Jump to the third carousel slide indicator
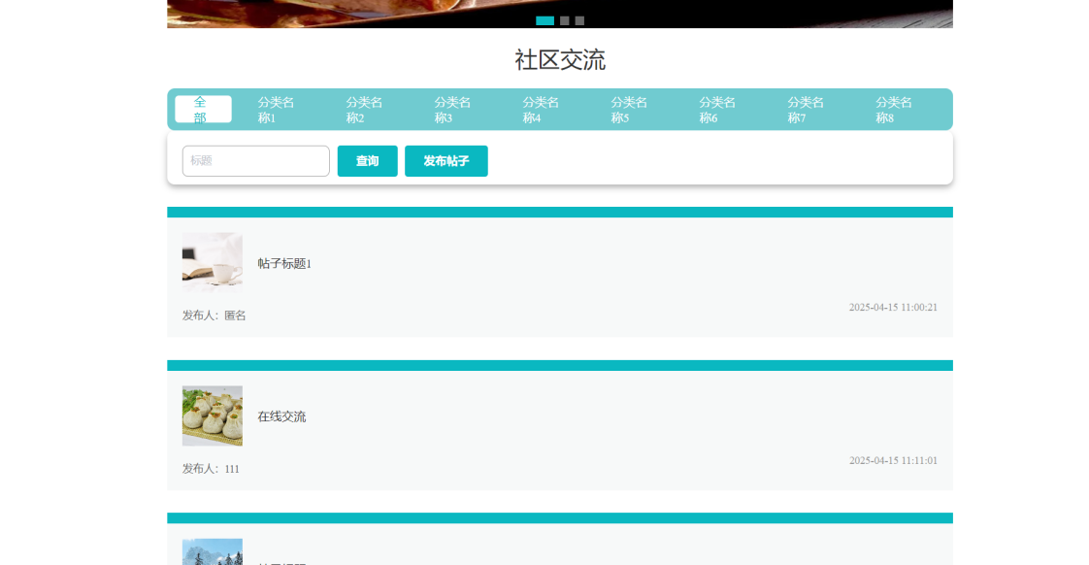 [x=579, y=20]
